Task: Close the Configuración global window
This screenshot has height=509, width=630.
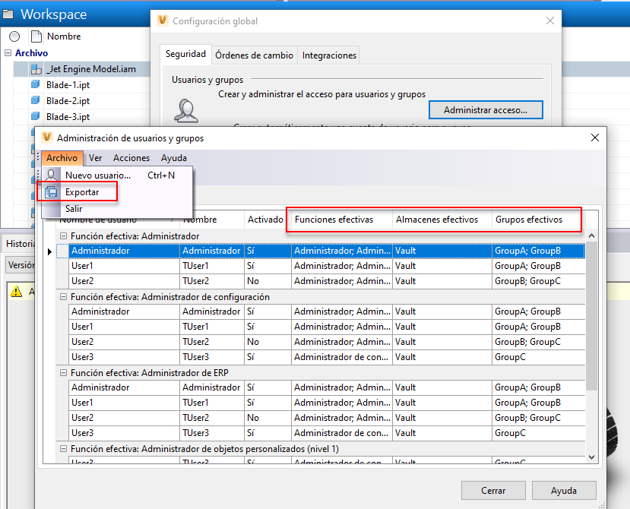Action: [550, 21]
